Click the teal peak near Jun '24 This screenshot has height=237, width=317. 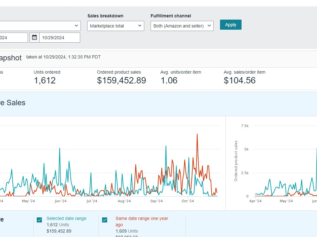pyautogui.click(x=60, y=148)
